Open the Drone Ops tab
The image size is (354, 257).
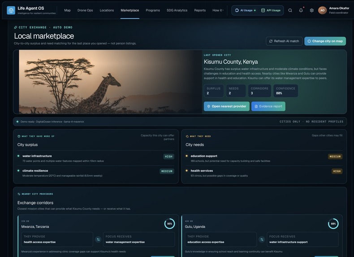point(85,10)
